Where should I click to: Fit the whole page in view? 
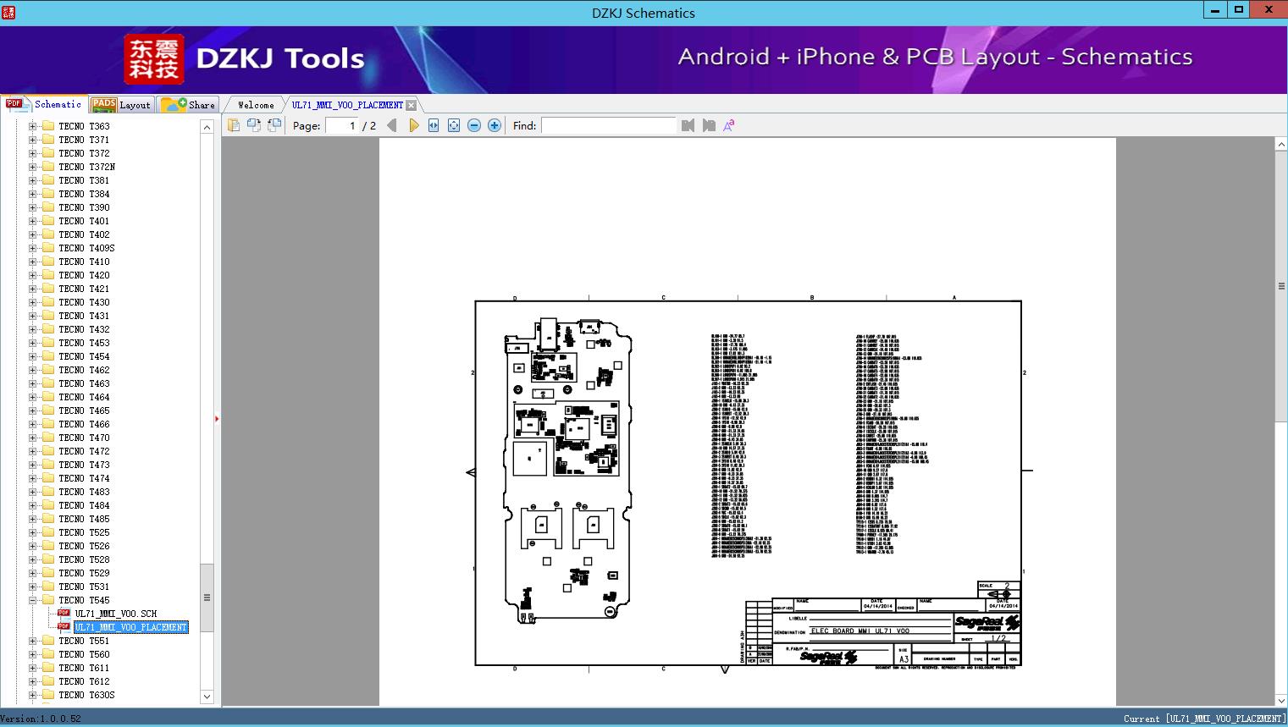pos(454,125)
